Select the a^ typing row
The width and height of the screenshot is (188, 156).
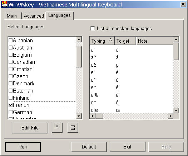pos(132,57)
